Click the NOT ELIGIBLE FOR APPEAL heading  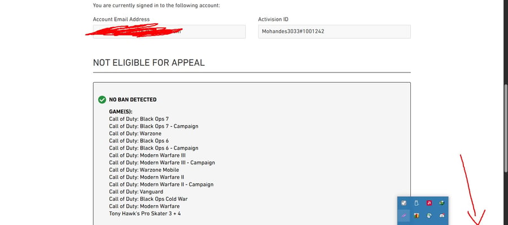pyautogui.click(x=148, y=62)
